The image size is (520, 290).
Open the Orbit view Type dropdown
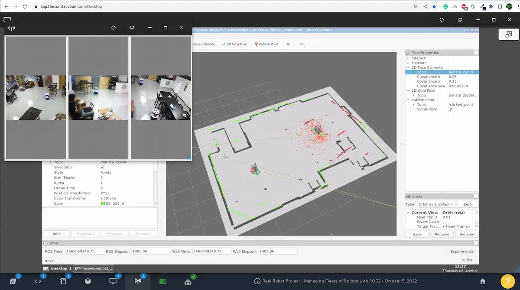pos(435,204)
